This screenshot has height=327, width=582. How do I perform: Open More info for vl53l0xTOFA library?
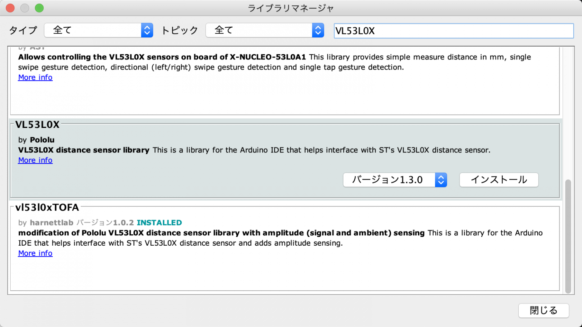click(x=35, y=253)
